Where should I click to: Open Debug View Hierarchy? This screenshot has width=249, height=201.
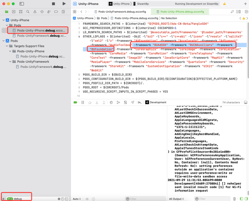point(111,102)
